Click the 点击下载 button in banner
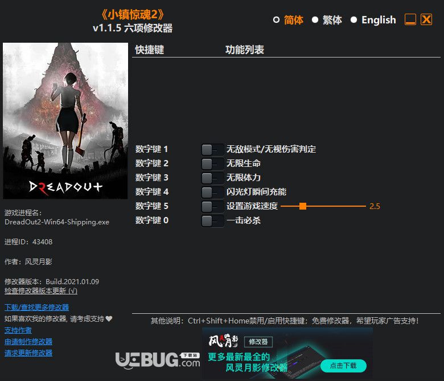Image resolution: width=444 pixels, height=381 pixels. (x=343, y=366)
